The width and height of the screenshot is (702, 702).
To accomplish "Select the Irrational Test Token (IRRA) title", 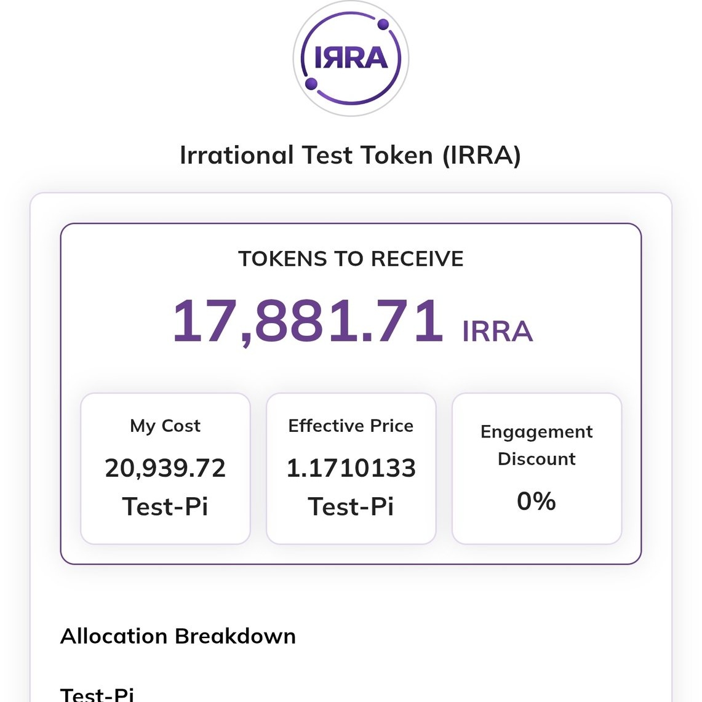I will pos(351,155).
